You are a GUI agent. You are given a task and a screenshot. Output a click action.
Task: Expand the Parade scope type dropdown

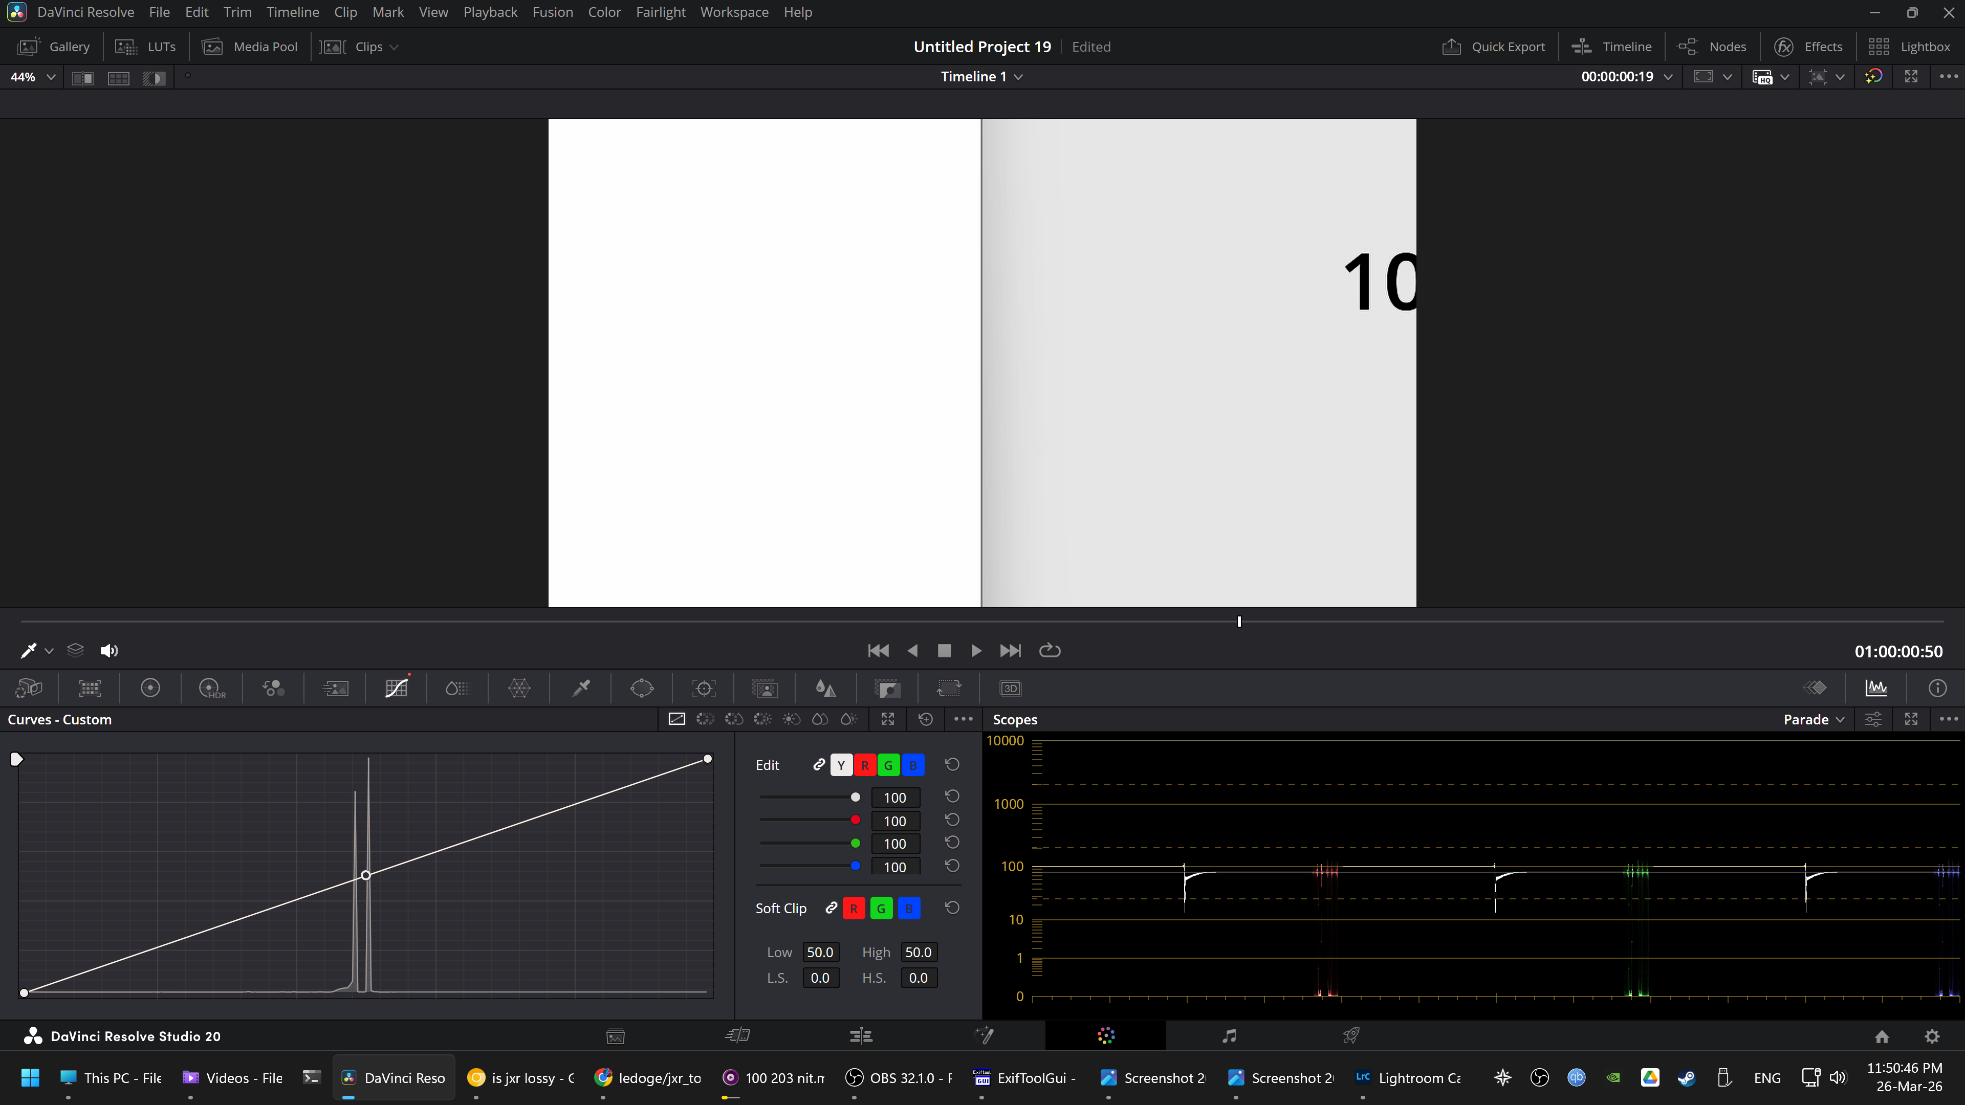click(x=1814, y=720)
